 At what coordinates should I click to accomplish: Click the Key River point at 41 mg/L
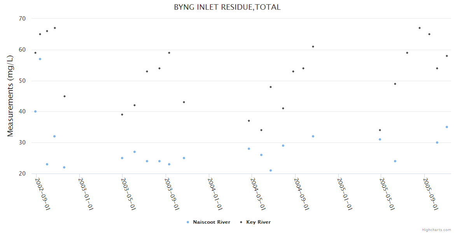[283, 108]
